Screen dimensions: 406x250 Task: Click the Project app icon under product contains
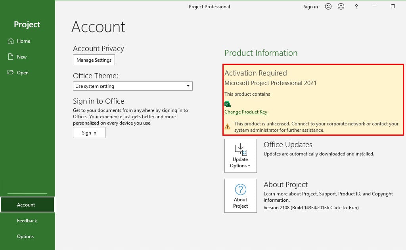[228, 104]
